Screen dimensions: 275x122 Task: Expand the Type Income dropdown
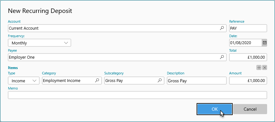pos(24,80)
